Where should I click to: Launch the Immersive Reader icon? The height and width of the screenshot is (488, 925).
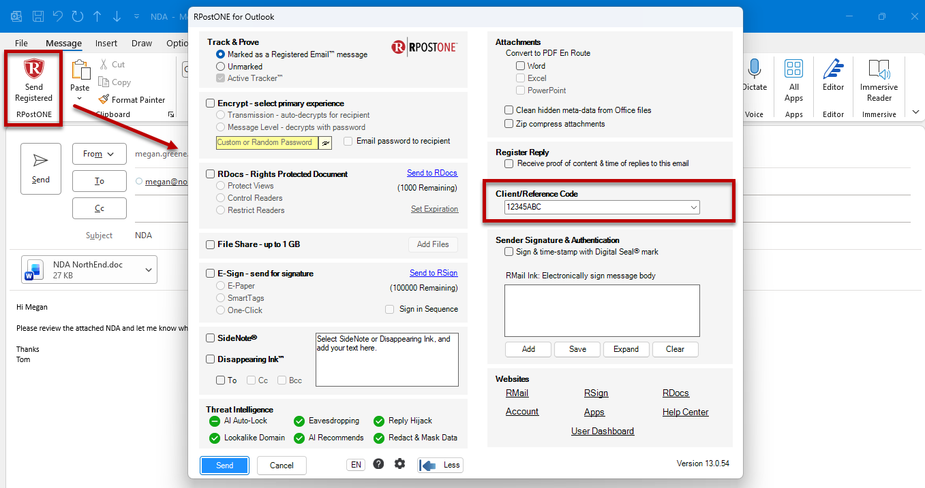coord(879,69)
